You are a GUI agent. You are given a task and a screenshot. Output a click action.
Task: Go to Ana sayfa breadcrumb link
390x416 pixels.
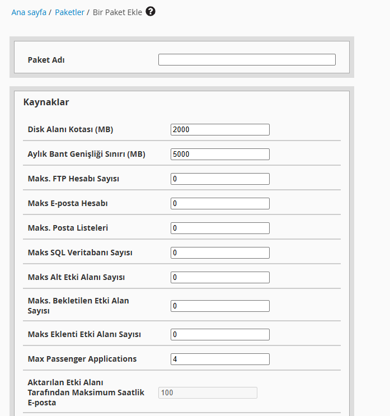coord(29,12)
